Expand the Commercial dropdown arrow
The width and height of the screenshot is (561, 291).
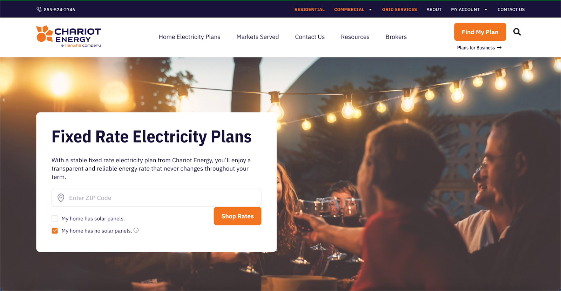(370, 9)
